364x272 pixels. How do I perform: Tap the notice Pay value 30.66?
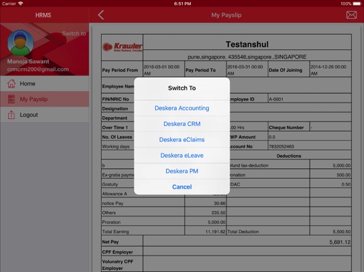220,203
